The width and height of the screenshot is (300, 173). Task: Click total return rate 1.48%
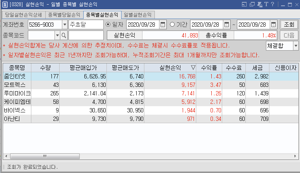coord(269,35)
